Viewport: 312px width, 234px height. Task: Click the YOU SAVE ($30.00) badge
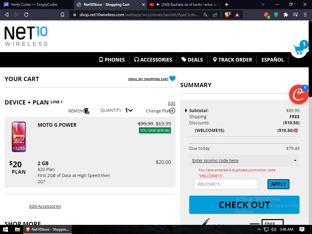[x=155, y=130]
